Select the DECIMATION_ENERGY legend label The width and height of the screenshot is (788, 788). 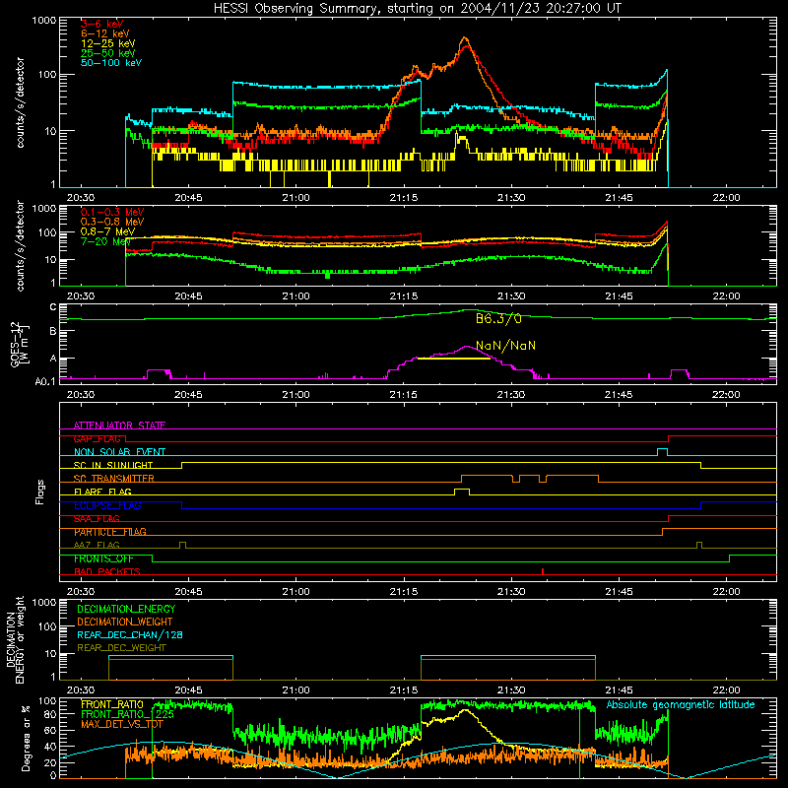point(126,609)
